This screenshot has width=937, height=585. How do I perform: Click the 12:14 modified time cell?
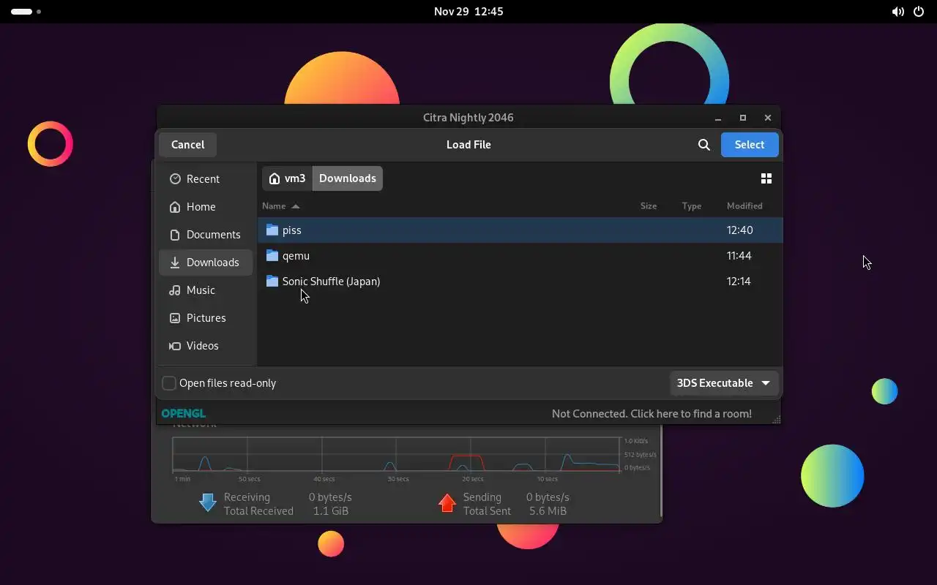click(739, 282)
